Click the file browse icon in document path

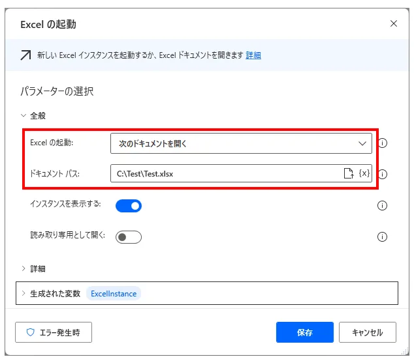tap(349, 173)
